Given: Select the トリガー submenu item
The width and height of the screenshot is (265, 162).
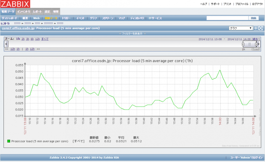Looking at the screenshot, I should 67,18.
